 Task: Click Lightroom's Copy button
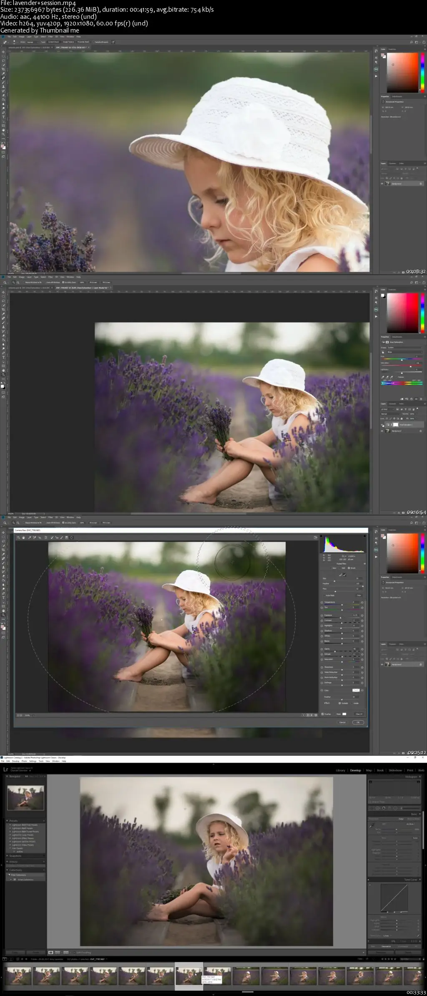[15, 952]
